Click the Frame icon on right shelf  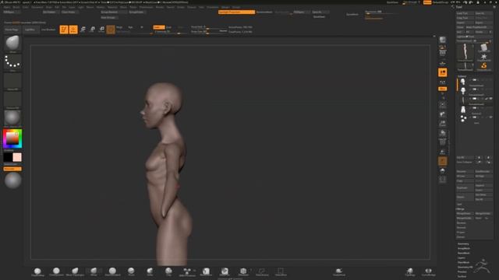(x=443, y=104)
